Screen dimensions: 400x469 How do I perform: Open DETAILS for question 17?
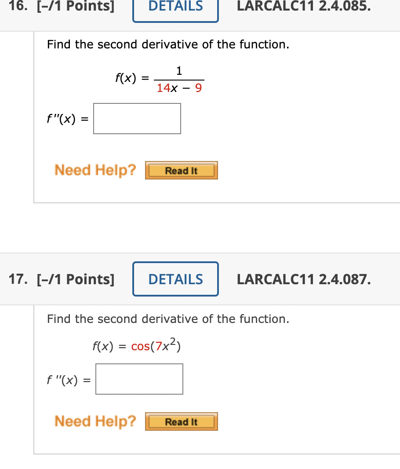[x=175, y=278]
